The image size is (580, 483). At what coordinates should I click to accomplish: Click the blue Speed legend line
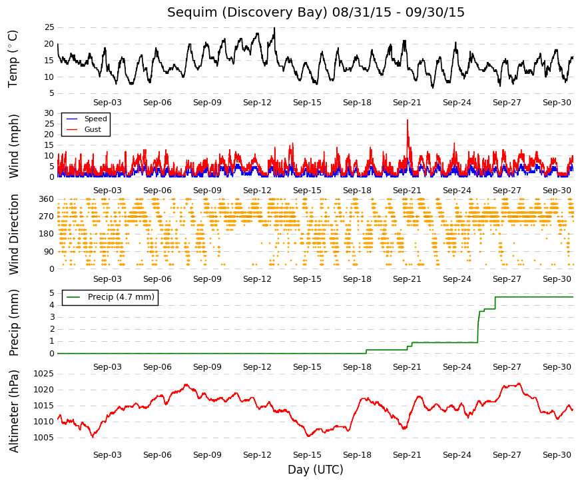click(71, 119)
